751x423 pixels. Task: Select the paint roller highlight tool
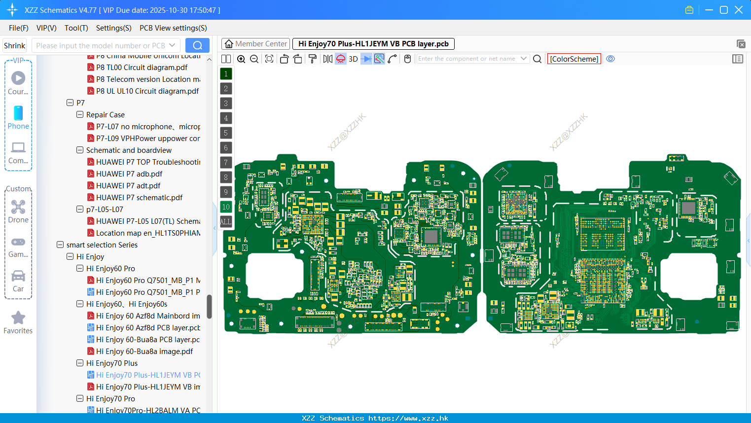click(313, 59)
